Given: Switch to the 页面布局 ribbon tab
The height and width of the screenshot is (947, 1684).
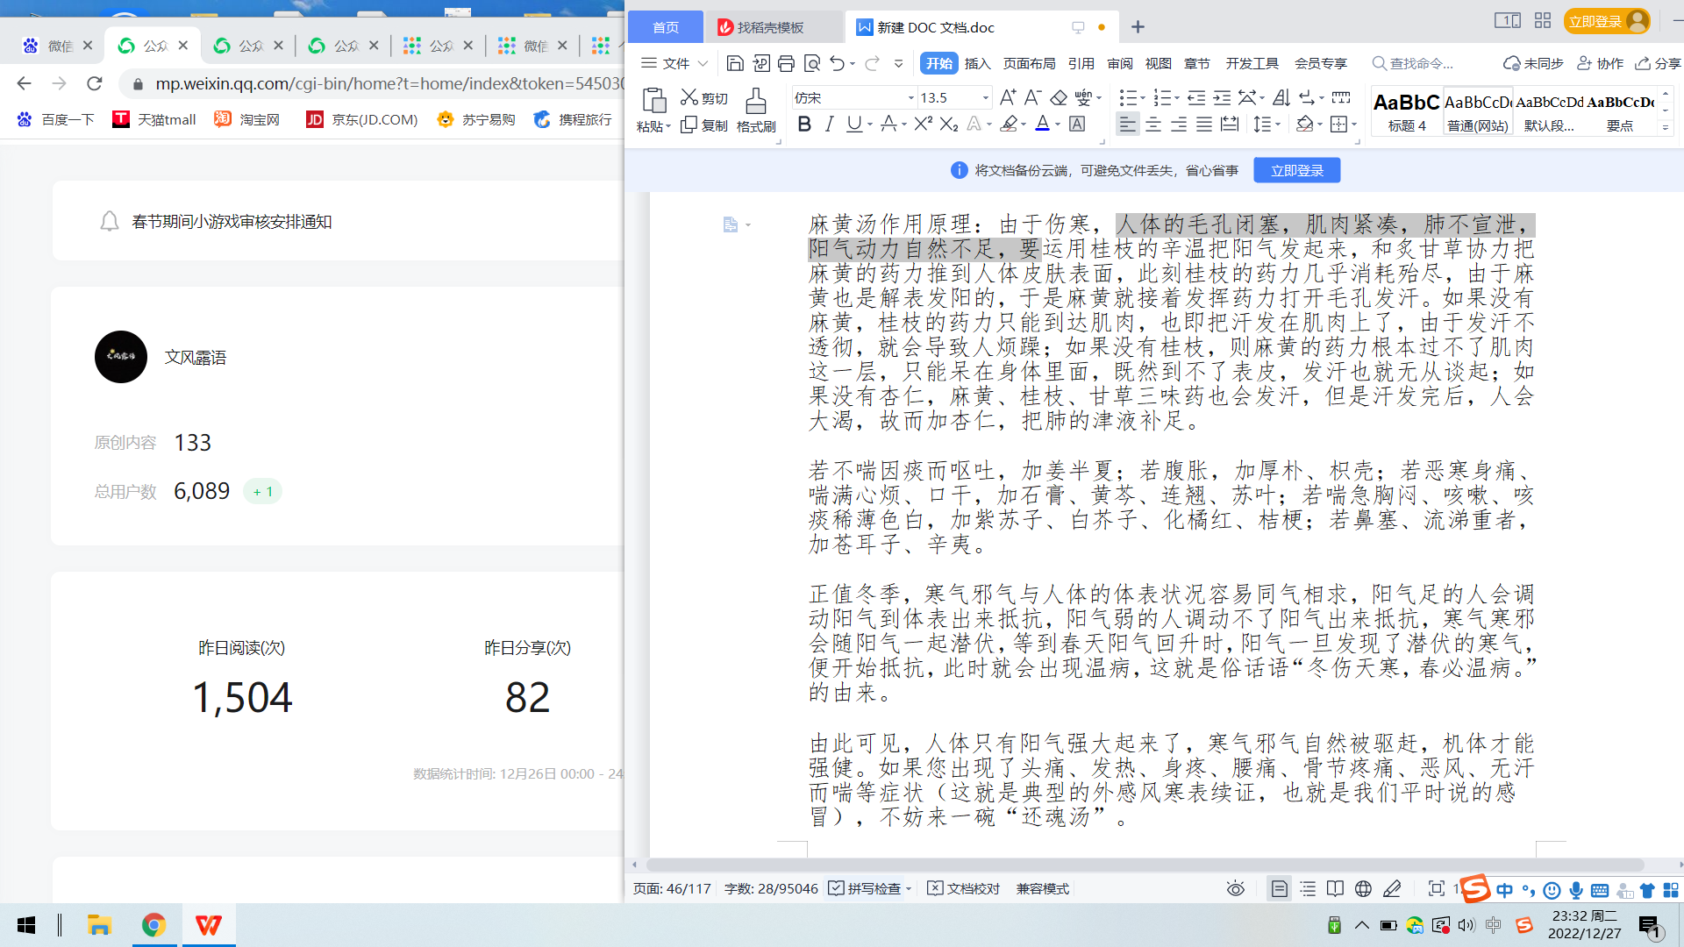Looking at the screenshot, I should (x=1029, y=63).
